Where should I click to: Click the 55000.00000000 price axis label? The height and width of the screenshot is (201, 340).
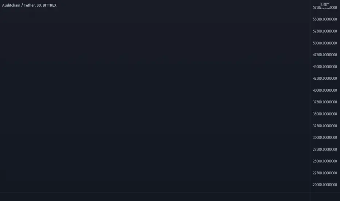point(325,19)
